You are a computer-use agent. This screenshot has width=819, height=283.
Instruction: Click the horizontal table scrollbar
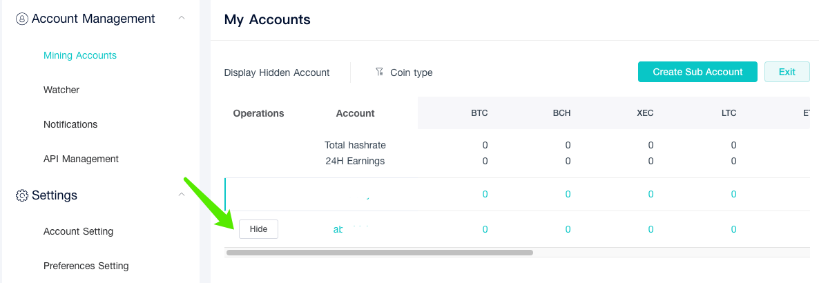pos(380,253)
